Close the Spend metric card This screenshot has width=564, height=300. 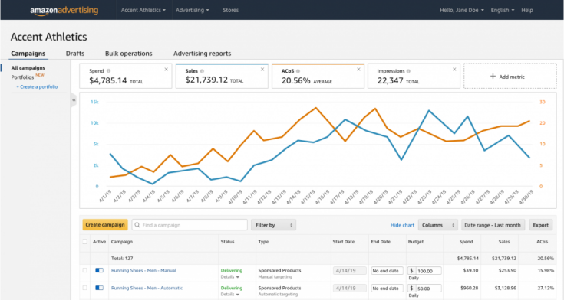tap(167, 70)
